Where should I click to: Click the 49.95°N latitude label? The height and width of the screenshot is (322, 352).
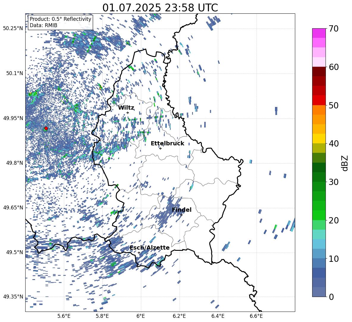pyautogui.click(x=13, y=118)
